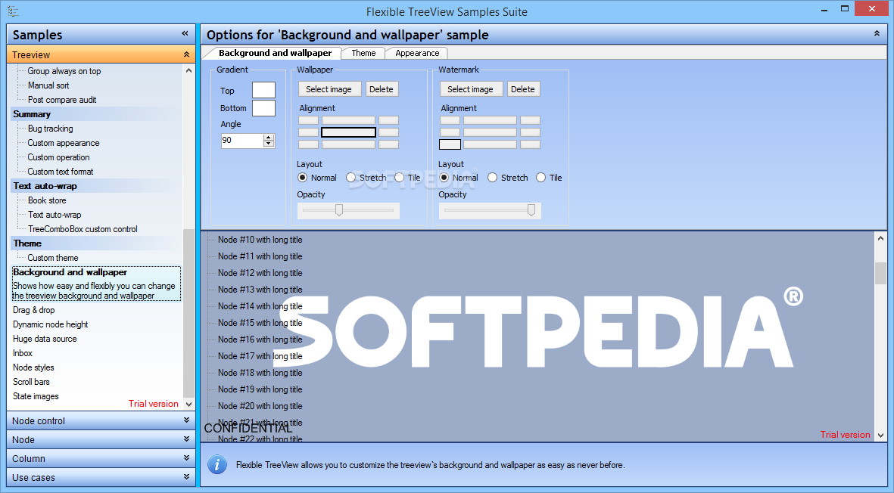Open the Custom text format sample
The image size is (894, 493).
click(61, 172)
